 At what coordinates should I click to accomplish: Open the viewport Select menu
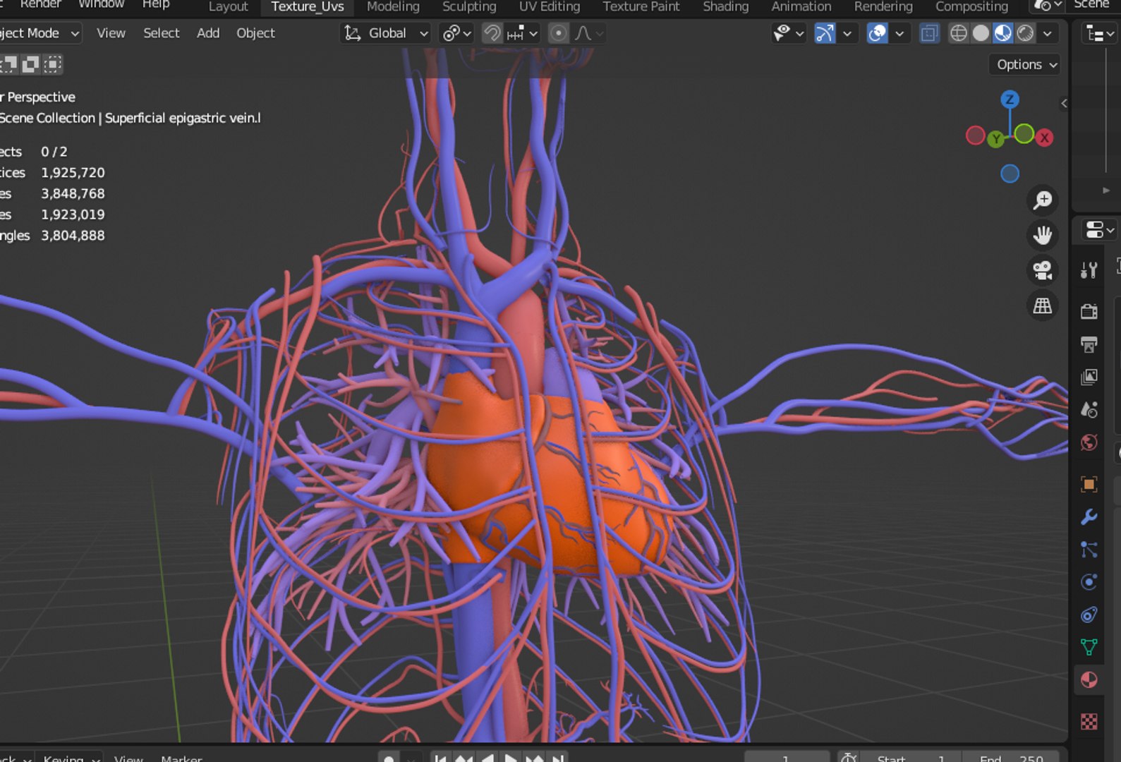point(161,33)
